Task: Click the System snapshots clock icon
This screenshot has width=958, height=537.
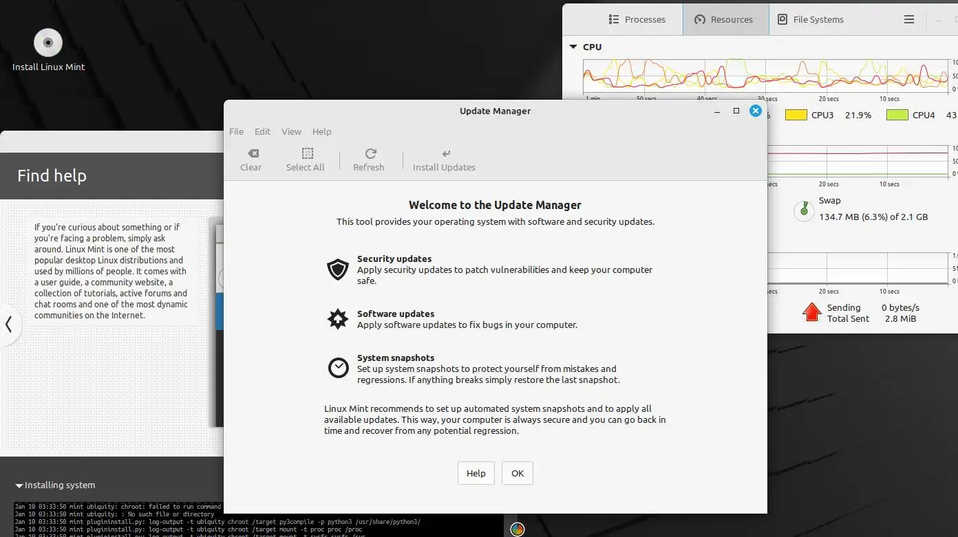Action: (x=338, y=368)
